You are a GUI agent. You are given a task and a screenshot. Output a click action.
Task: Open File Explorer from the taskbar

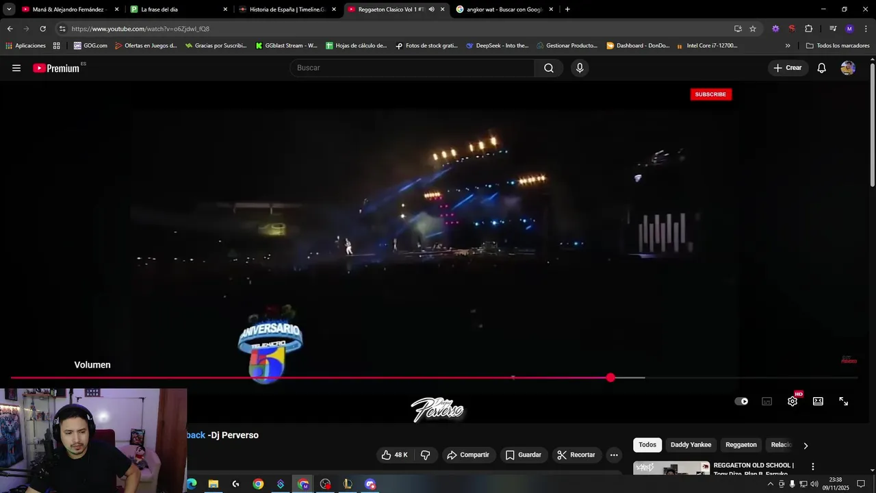tap(213, 484)
